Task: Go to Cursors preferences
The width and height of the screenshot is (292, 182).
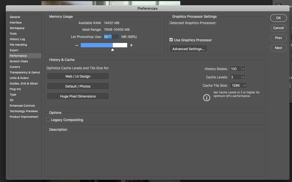Action: [15, 67]
